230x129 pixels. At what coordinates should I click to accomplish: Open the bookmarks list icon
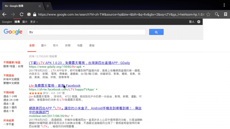(x=226, y=14)
